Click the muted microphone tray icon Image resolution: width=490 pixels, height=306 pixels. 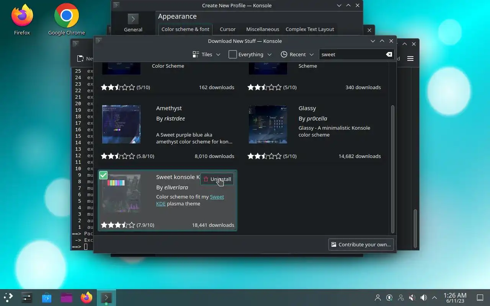point(412,298)
